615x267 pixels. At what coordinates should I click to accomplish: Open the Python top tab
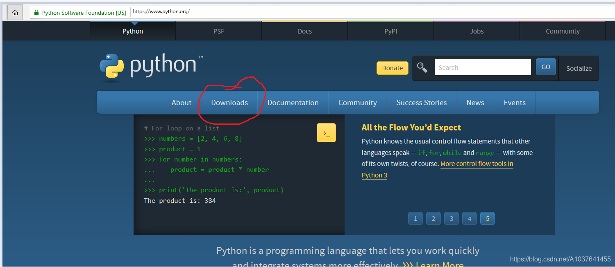(x=133, y=31)
